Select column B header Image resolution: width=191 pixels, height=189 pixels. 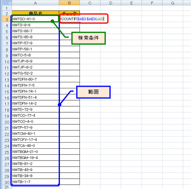coord(70,3)
